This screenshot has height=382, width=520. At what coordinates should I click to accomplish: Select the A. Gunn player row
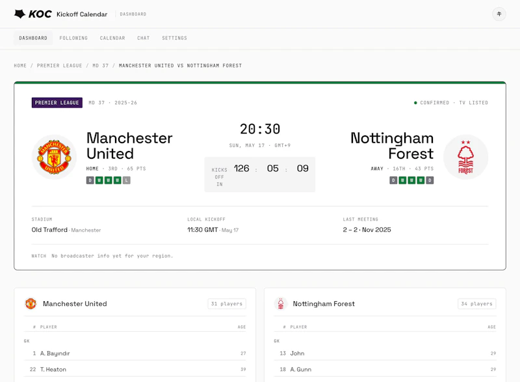coord(385,370)
